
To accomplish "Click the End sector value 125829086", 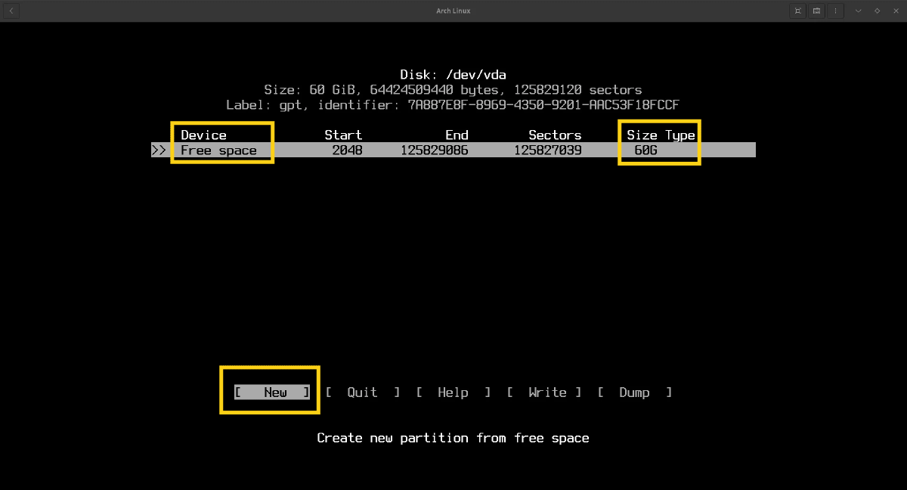I will click(x=434, y=150).
